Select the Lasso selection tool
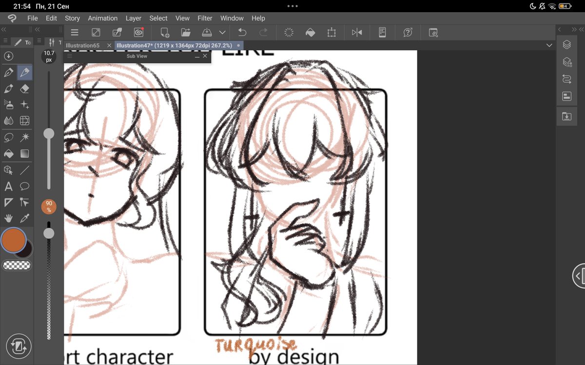Image resolution: width=585 pixels, height=365 pixels. (x=8, y=138)
